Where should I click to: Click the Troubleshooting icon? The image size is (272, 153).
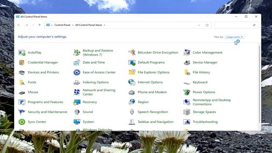(187, 122)
